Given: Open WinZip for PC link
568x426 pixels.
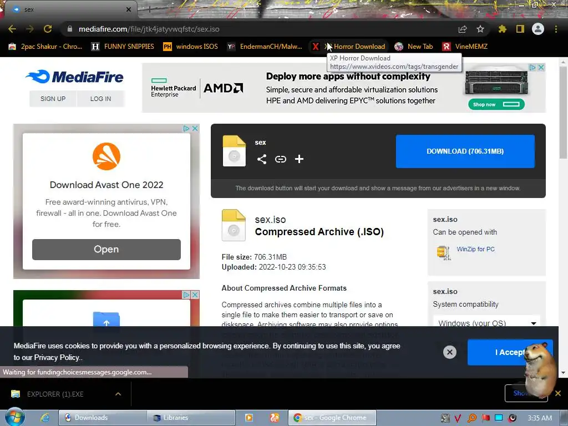Looking at the screenshot, I should [x=475, y=249].
